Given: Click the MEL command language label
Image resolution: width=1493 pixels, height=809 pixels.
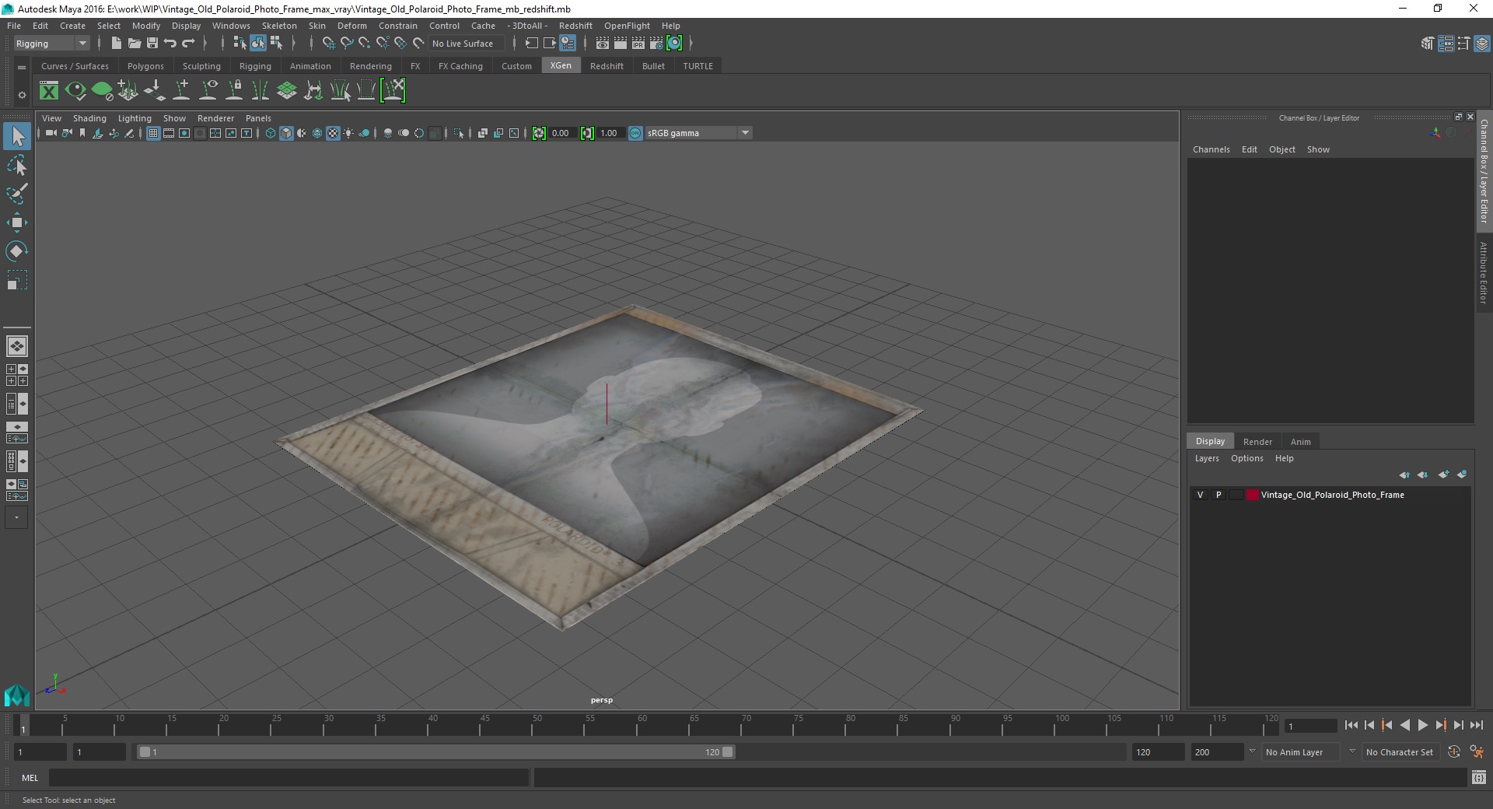Looking at the screenshot, I should point(30,778).
